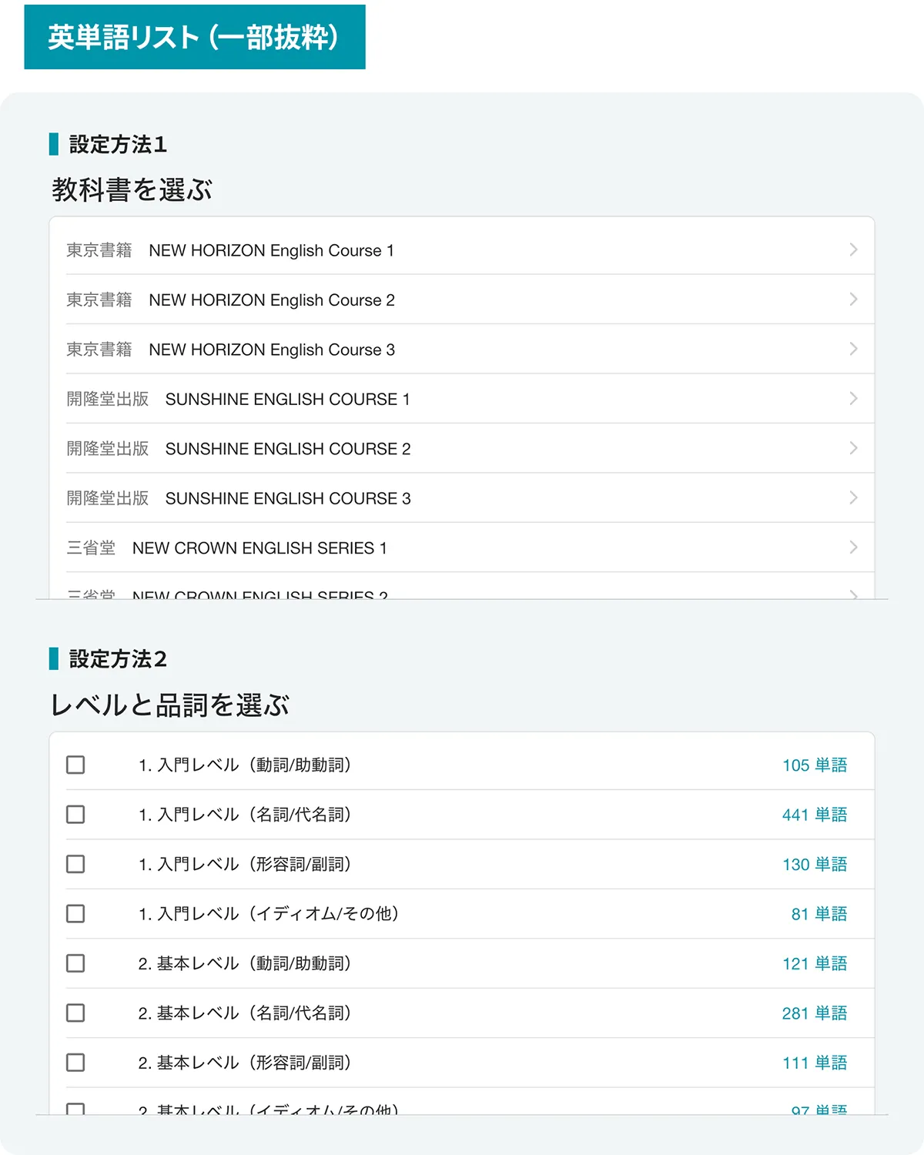Select 開隆堂出版 SUNSHINE ENGLISH COURSE 3 row
Viewport: 924px width, 1155px height.
coord(462,498)
